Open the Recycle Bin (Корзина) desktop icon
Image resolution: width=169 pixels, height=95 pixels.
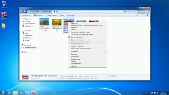4,4
